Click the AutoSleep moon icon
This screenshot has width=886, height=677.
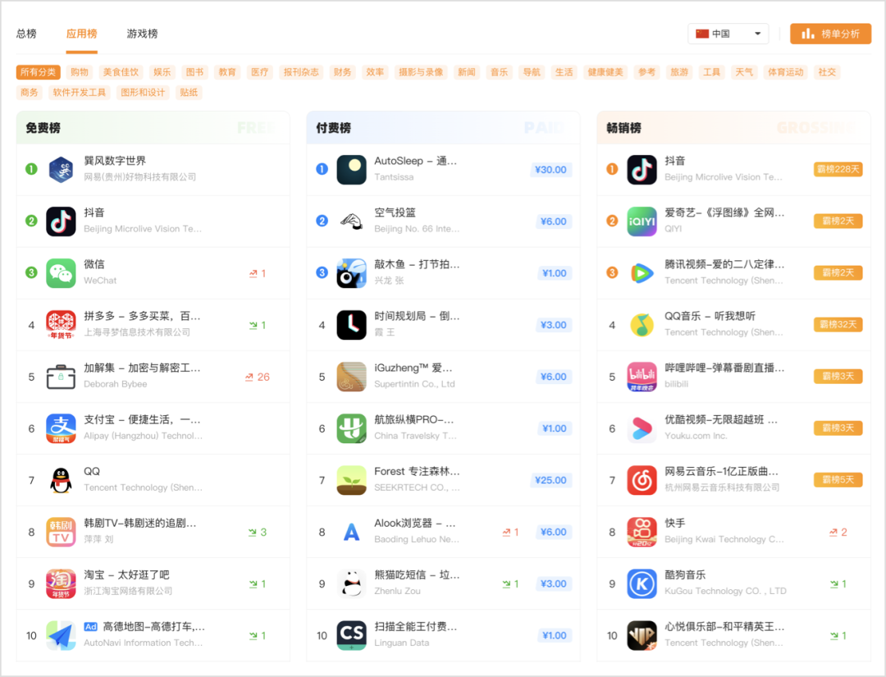tap(351, 170)
